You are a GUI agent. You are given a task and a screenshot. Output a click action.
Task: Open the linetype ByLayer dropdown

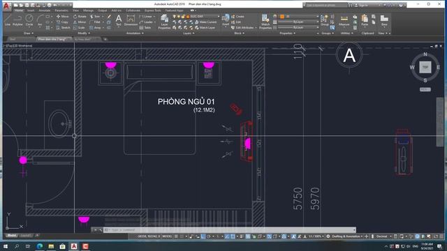click(x=298, y=28)
